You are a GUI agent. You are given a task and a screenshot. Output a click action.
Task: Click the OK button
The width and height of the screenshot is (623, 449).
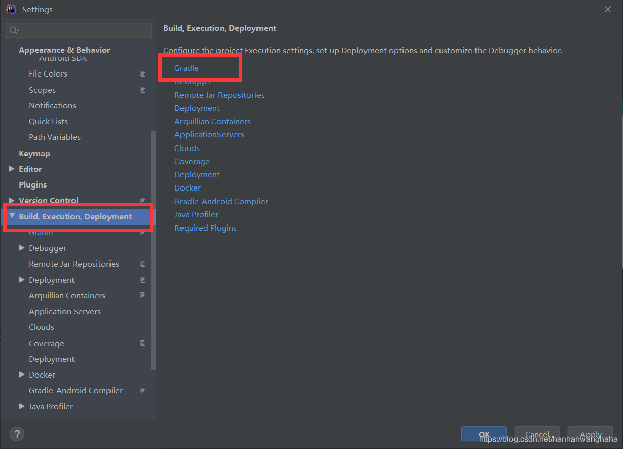click(x=483, y=434)
